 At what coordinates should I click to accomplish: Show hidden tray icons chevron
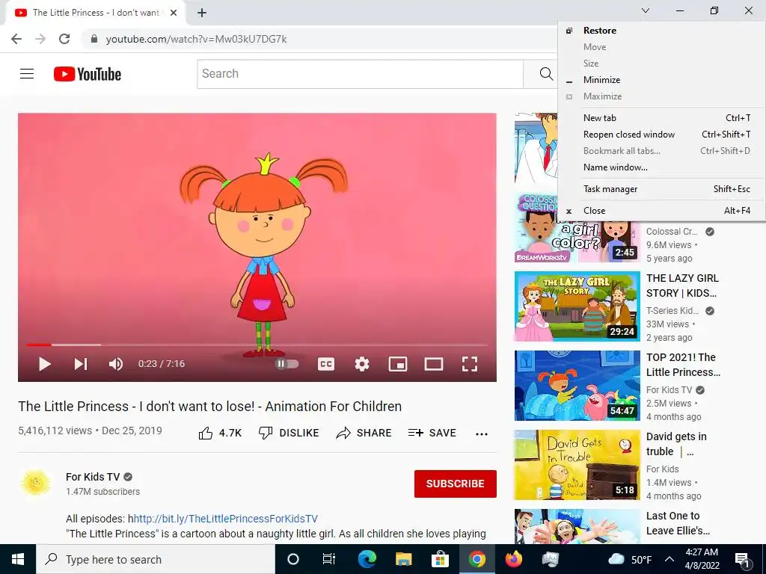pyautogui.click(x=670, y=559)
